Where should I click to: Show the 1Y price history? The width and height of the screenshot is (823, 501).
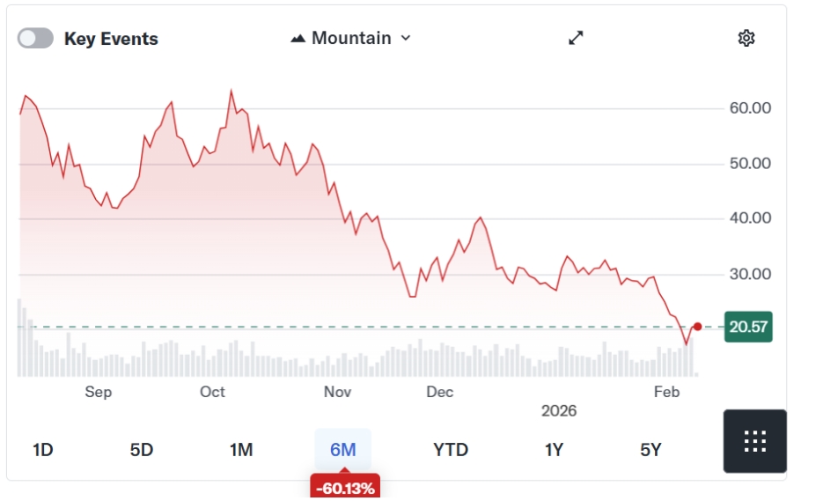coord(554,450)
